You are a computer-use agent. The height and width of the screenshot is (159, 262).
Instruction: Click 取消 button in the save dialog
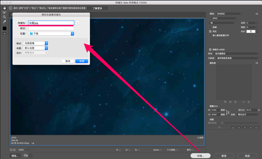pos(68,61)
